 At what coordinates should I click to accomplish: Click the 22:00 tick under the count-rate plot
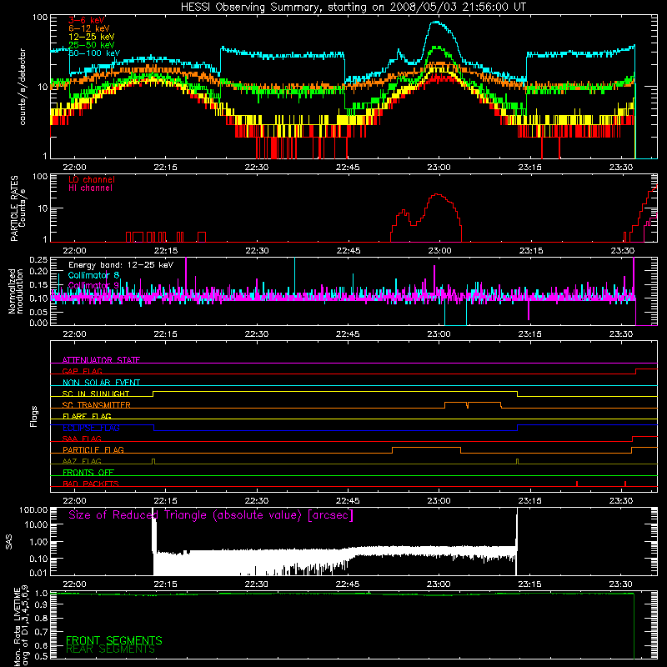pyautogui.click(x=74, y=168)
